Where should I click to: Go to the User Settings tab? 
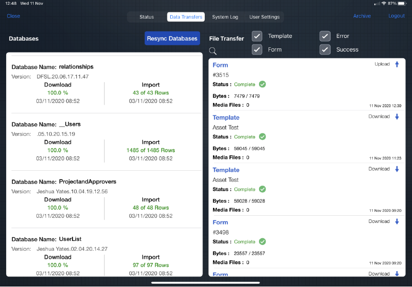(x=264, y=17)
